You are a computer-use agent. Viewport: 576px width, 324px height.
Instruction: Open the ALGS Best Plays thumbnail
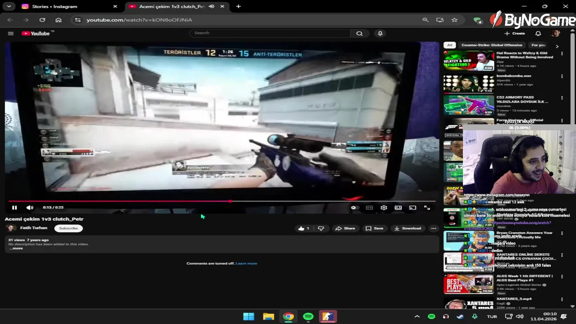tap(468, 285)
